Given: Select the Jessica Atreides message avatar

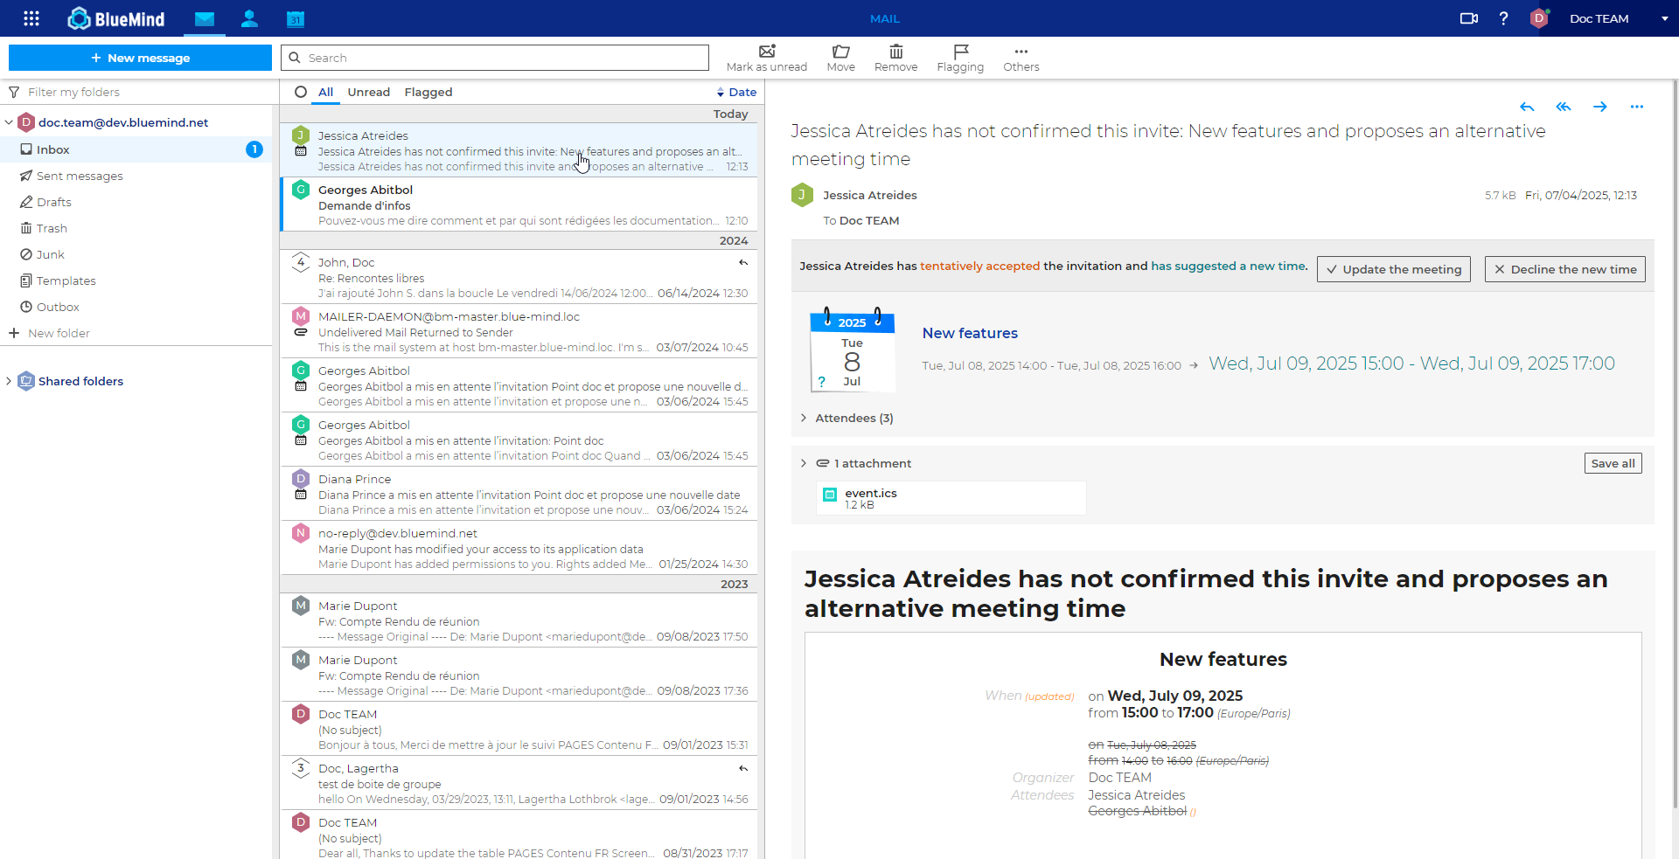Looking at the screenshot, I should click(301, 135).
